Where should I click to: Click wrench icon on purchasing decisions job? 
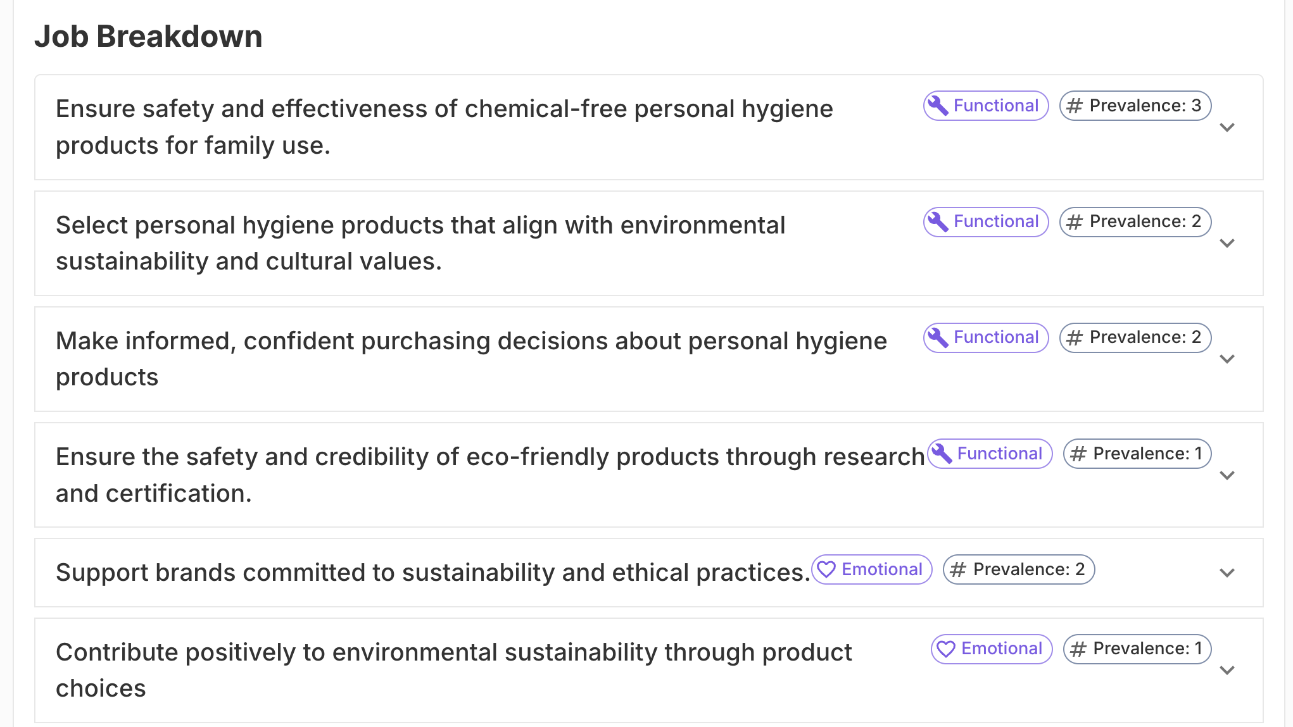(x=938, y=337)
